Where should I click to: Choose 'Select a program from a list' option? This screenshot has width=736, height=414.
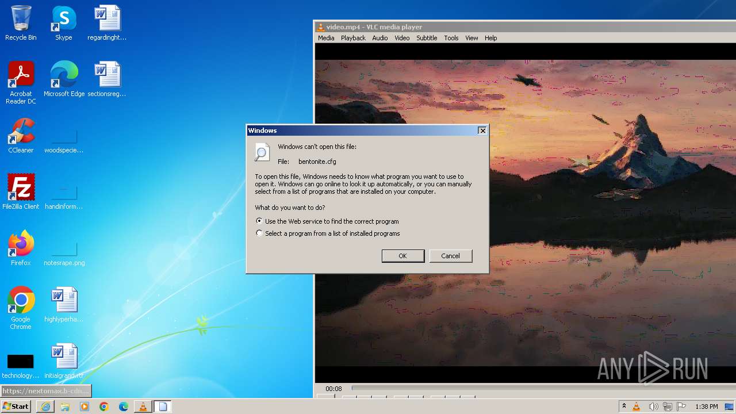click(x=327, y=233)
